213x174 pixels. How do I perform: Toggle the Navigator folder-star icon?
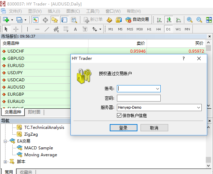pyautogui.click(x=55, y=20)
